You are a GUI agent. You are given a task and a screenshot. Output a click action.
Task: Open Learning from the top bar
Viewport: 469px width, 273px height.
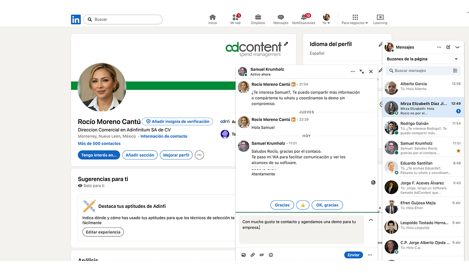pyautogui.click(x=380, y=19)
